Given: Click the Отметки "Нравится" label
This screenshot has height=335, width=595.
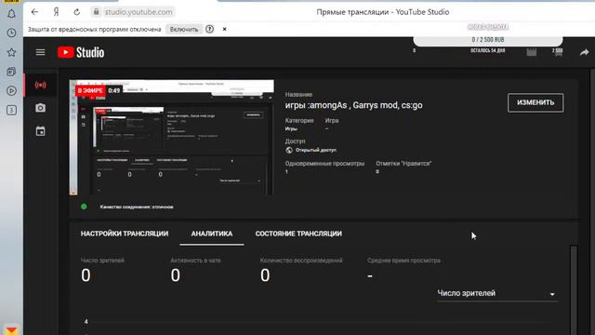Looking at the screenshot, I should [x=403, y=164].
